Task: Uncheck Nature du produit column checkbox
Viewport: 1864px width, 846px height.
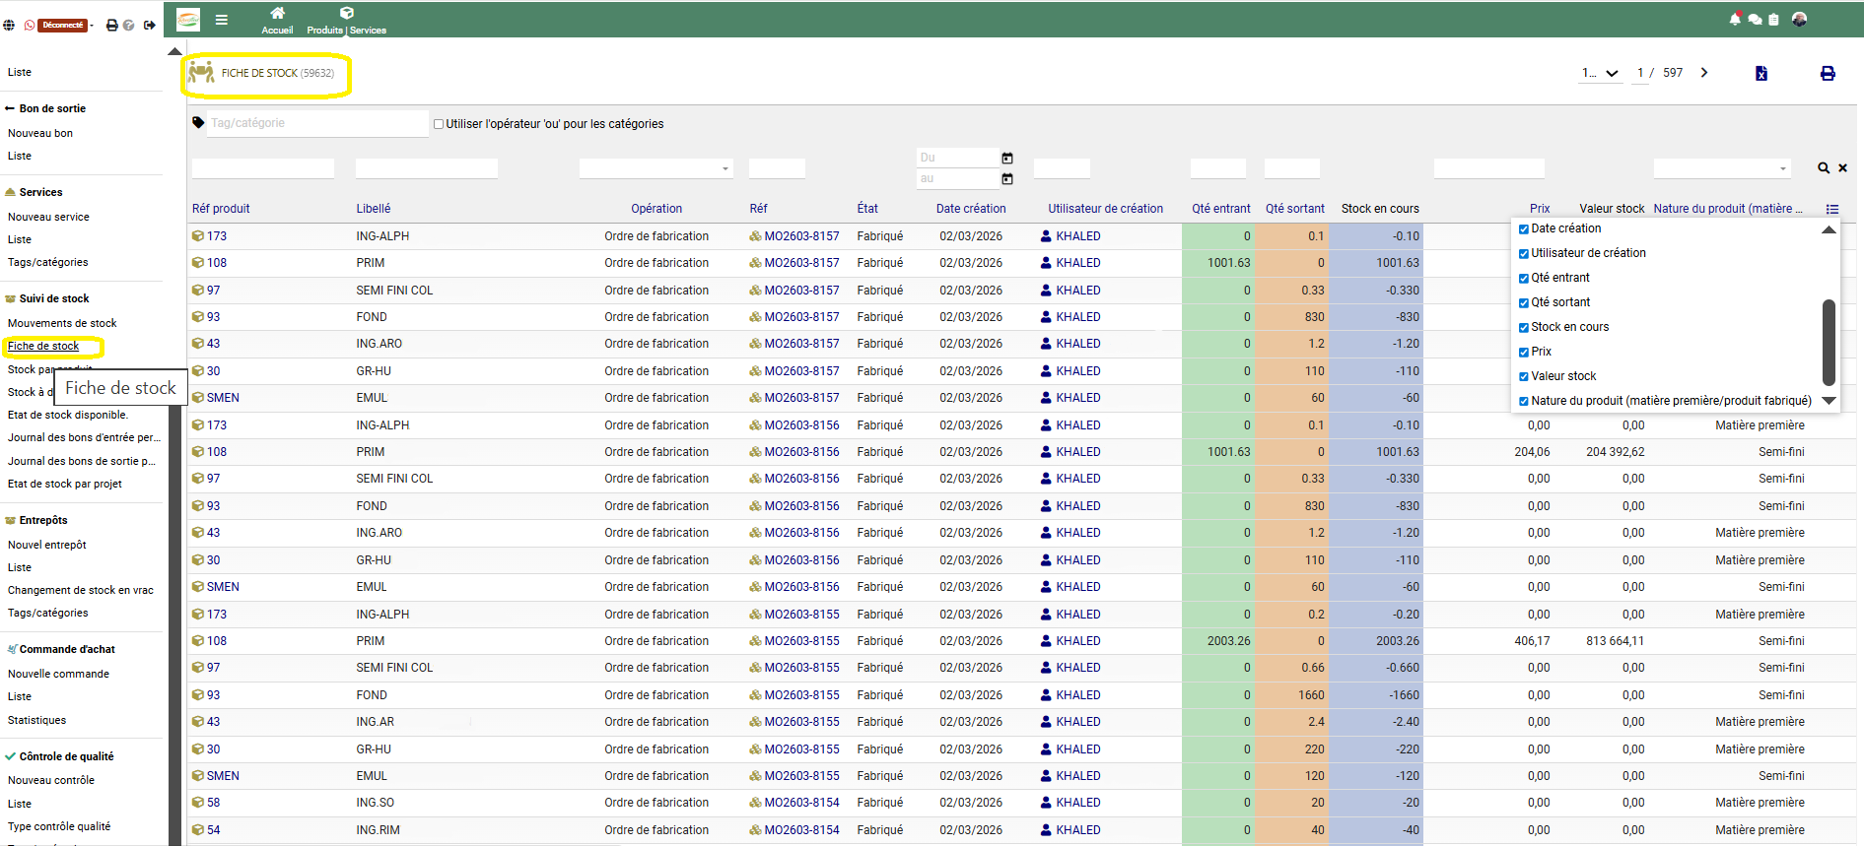Action: tap(1524, 401)
